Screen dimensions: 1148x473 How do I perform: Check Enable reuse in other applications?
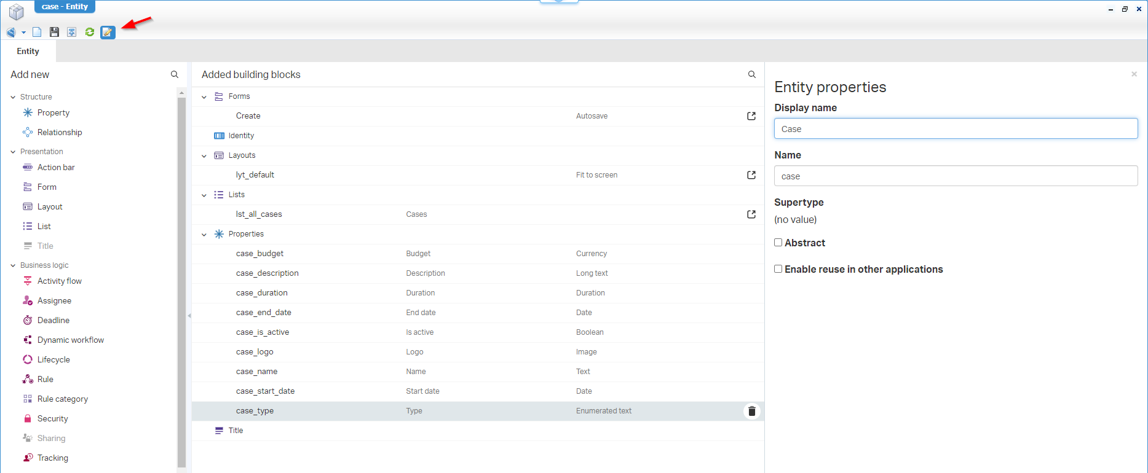click(x=778, y=269)
